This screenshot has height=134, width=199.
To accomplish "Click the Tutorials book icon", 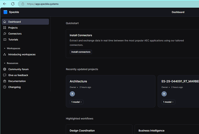I will pyautogui.click(x=5, y=39).
